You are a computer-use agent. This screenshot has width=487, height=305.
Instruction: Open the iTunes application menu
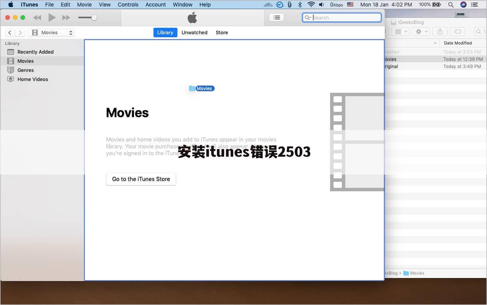(x=29, y=5)
